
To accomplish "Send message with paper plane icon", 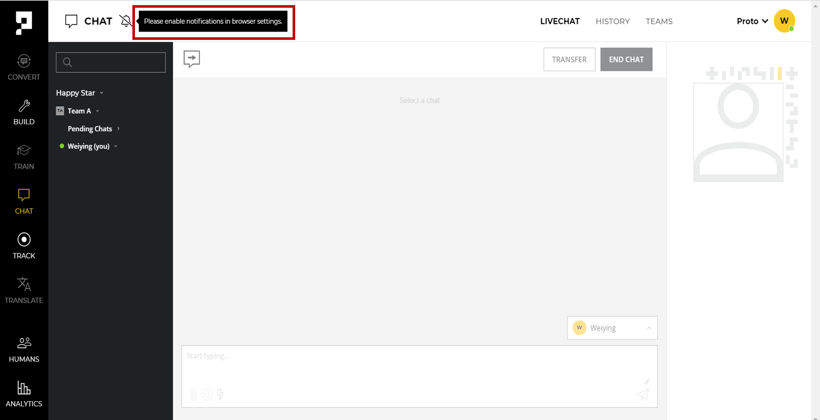I will tap(642, 394).
